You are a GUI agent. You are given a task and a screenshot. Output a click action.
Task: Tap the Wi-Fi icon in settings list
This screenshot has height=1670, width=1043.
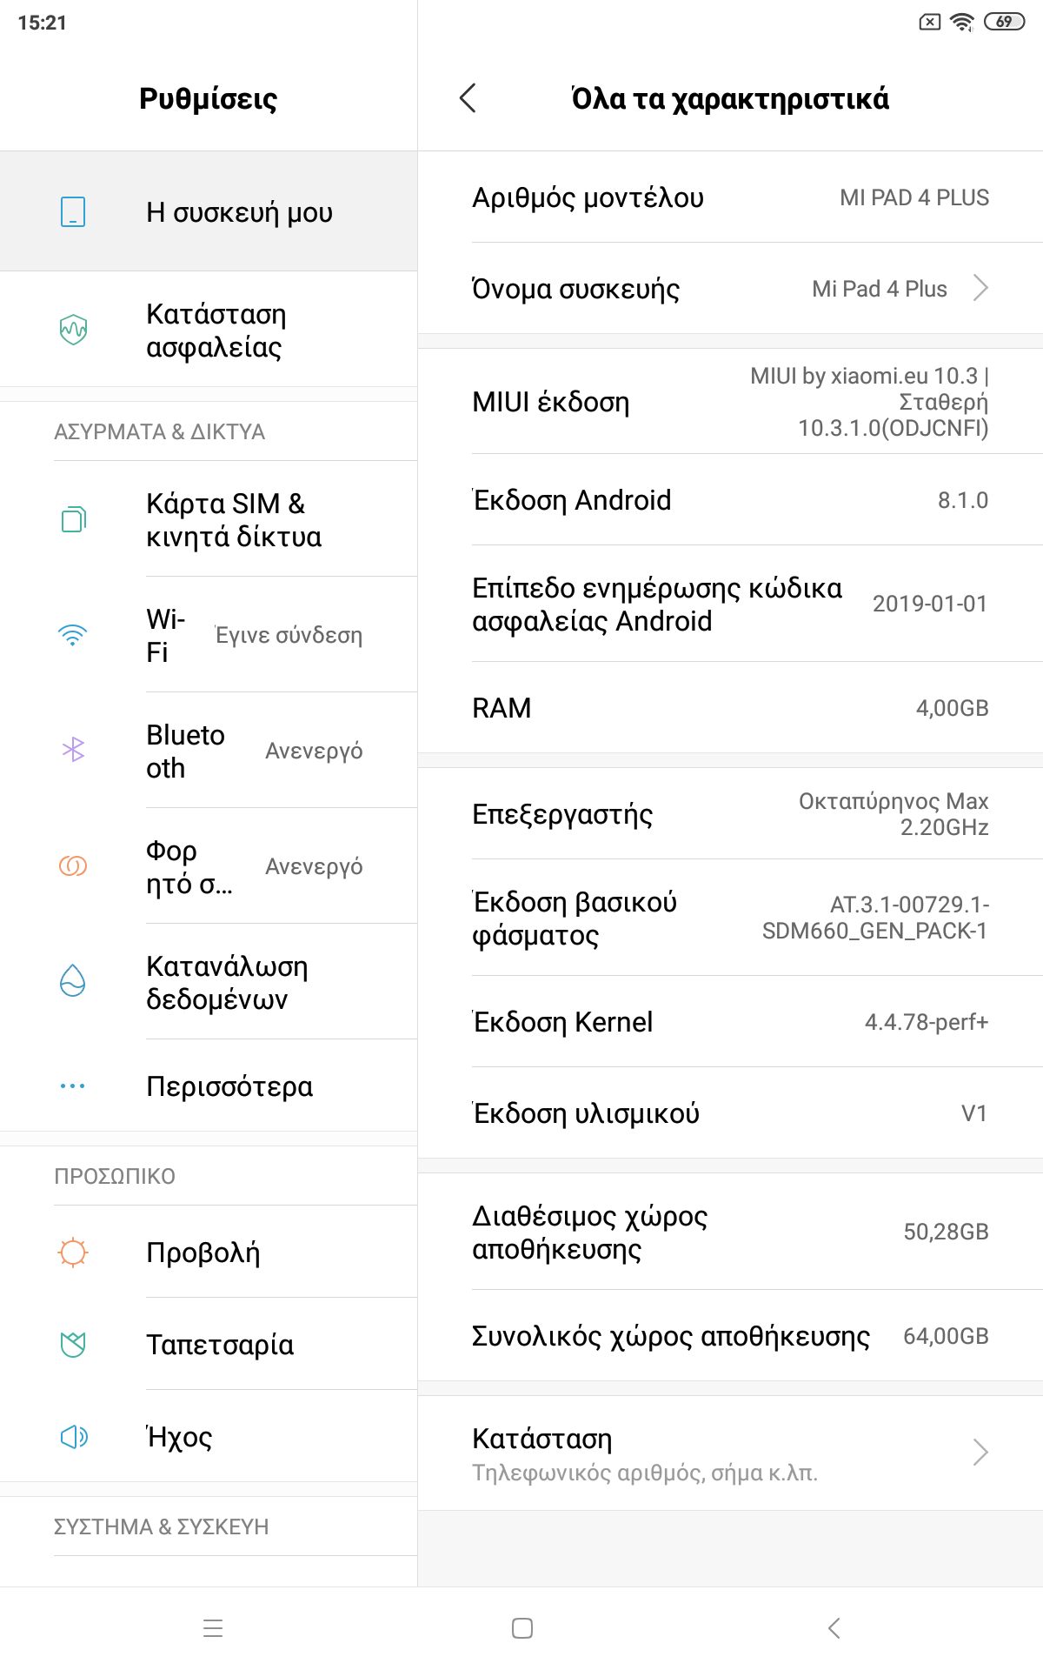[73, 635]
